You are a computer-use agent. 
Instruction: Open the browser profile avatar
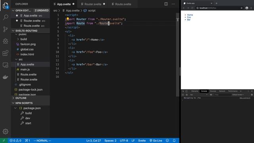click(x=247, y=8)
